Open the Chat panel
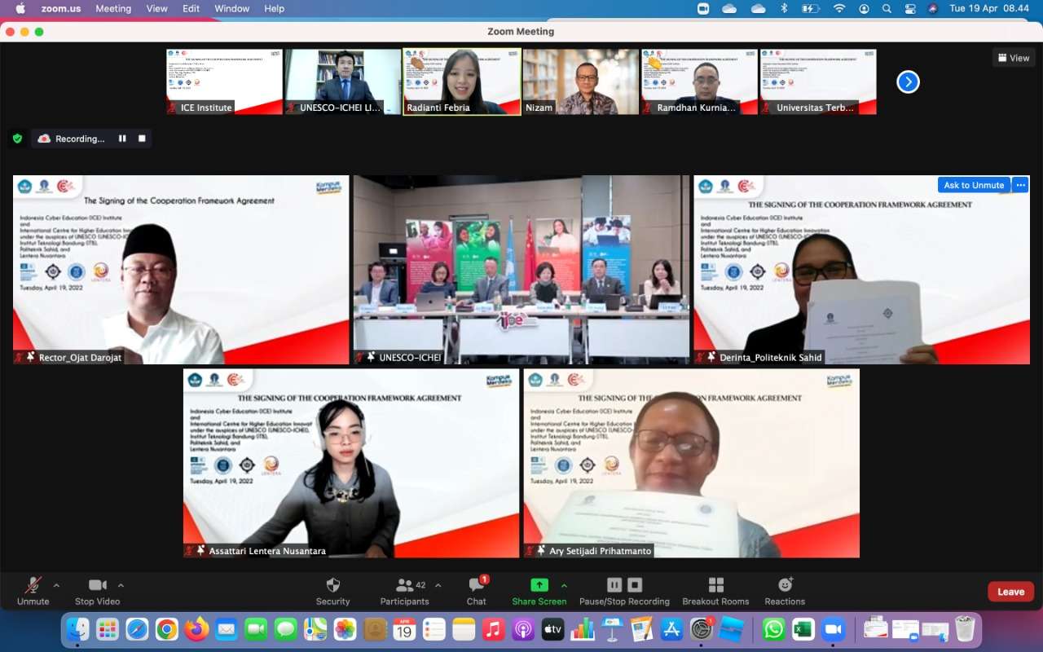1043x652 pixels. pyautogui.click(x=477, y=591)
